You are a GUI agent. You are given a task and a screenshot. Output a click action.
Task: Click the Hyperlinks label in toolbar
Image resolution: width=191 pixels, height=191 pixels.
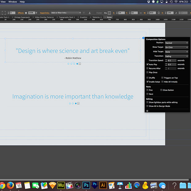[45, 13]
